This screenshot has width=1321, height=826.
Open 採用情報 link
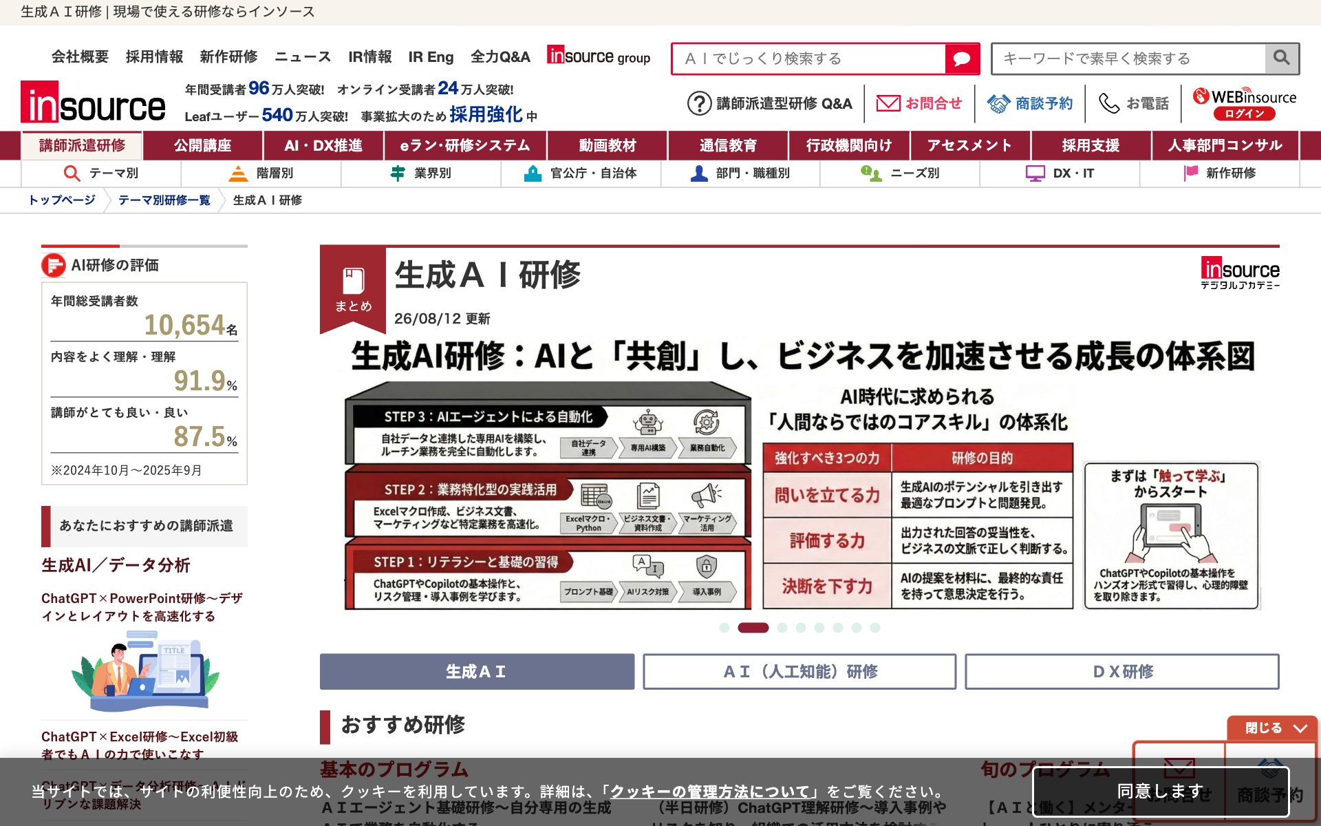coord(154,57)
